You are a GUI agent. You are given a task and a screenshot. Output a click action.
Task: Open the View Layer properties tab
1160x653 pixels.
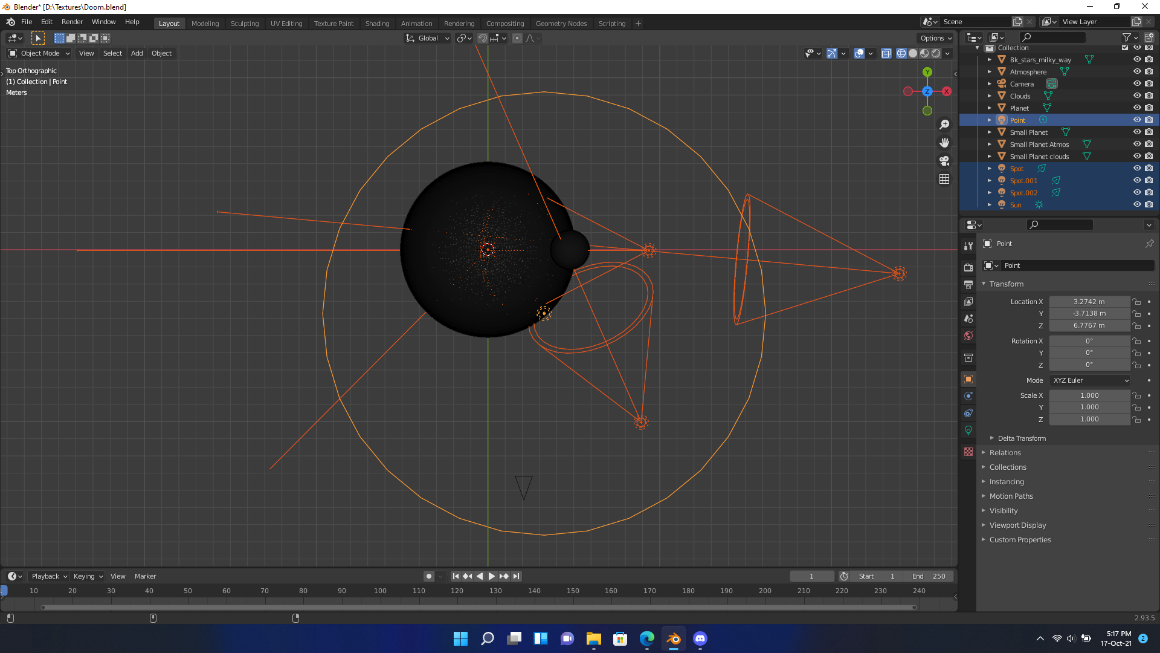(968, 301)
